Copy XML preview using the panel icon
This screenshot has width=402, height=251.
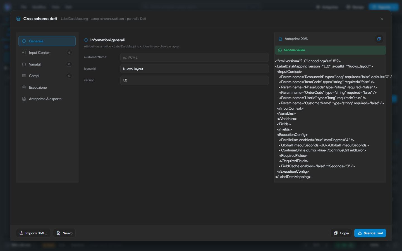coord(379,39)
